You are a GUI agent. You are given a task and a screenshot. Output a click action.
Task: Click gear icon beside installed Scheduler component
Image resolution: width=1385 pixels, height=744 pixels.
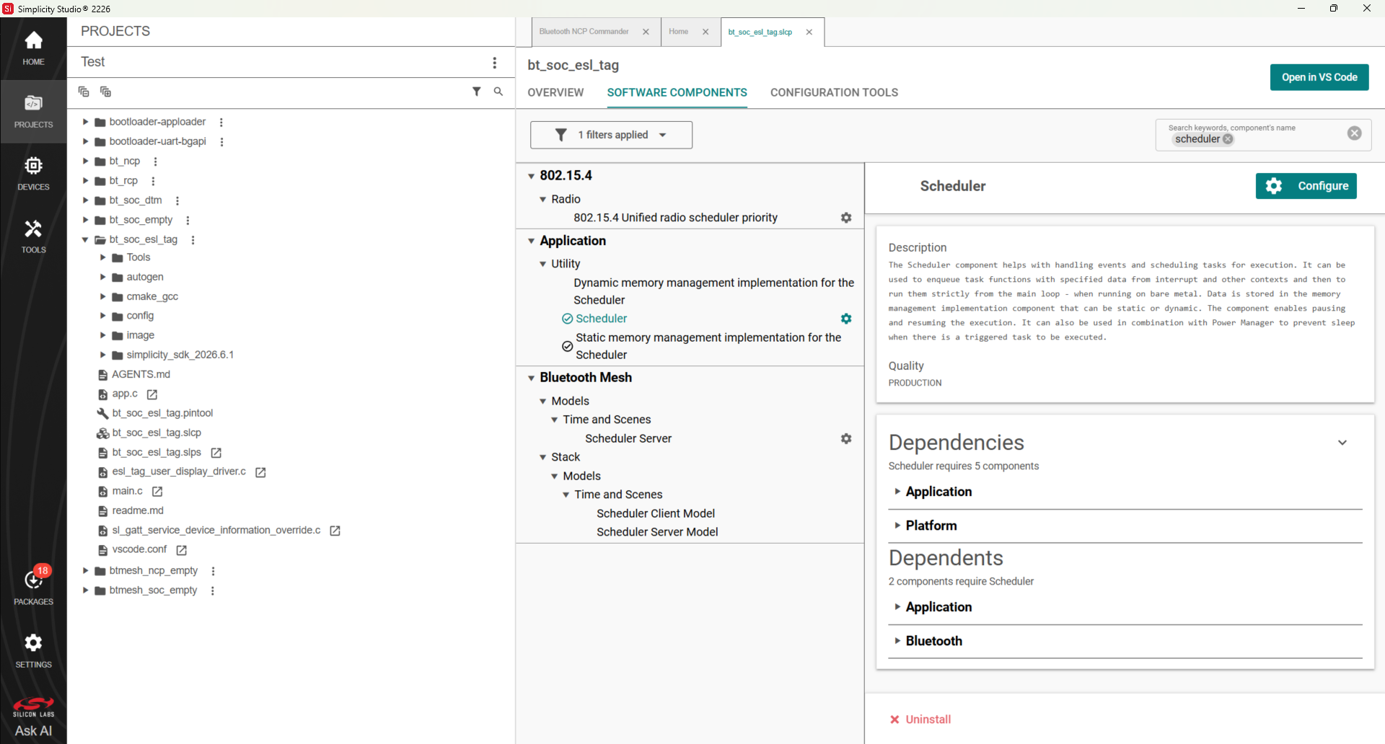pos(846,319)
